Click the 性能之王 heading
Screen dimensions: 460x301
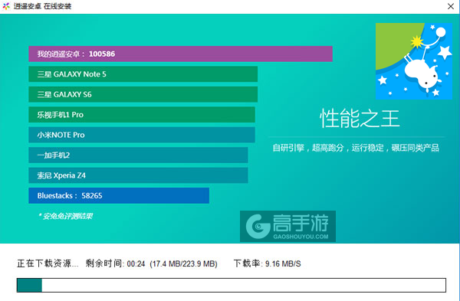pos(360,119)
